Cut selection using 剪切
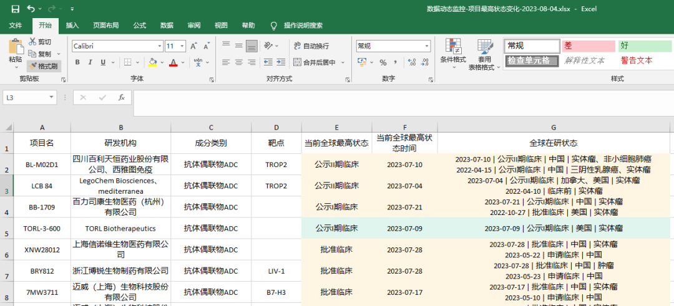 (x=40, y=42)
